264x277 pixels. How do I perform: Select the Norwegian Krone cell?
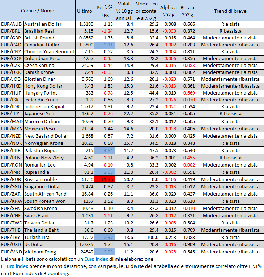[x=50, y=143]
